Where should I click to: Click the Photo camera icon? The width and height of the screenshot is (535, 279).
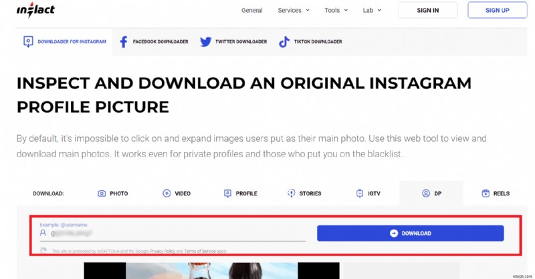pyautogui.click(x=102, y=193)
